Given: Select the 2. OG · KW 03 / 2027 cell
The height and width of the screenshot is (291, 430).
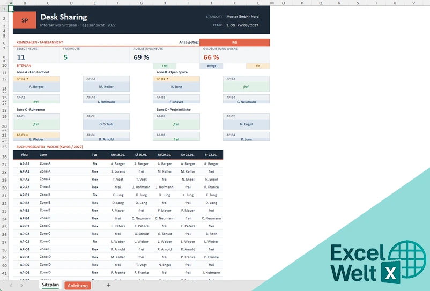Looking at the screenshot, I should point(242,25).
